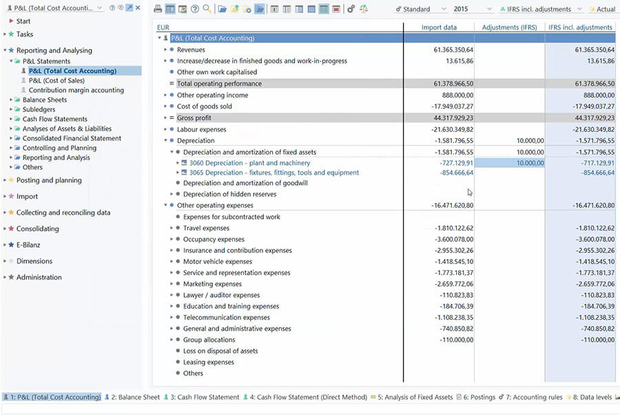
Task: Click the Actual selector at top right
Action: click(602, 9)
